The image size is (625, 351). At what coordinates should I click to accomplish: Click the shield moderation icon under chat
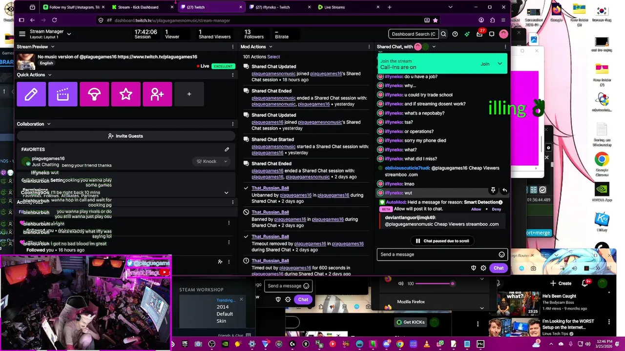pos(473,268)
